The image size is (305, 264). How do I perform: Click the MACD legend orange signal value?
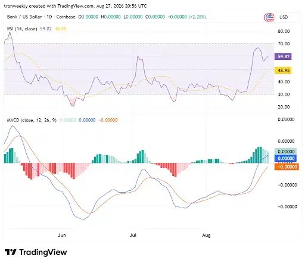point(108,120)
